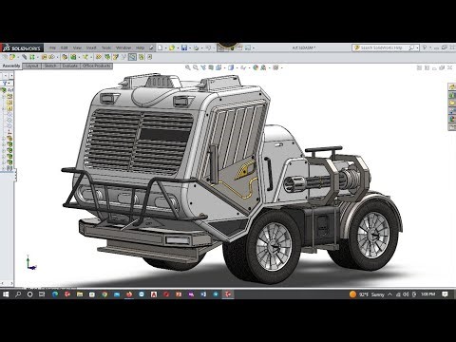Viewport: 456px width, 342px height.
Task: Expand the Display Style dropdown arrow
Action: click(x=237, y=67)
